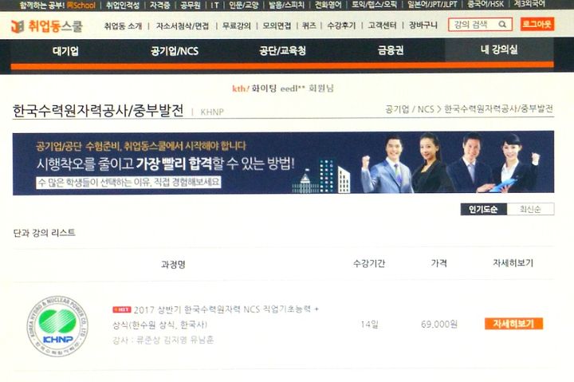The height and width of the screenshot is (382, 574).
Task: Open the 대기업 tab
Action: coord(65,51)
